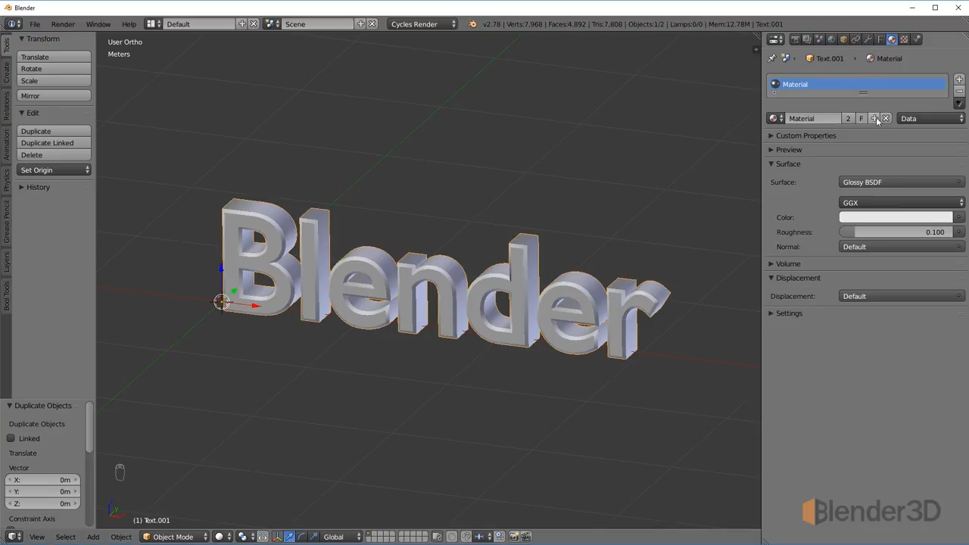The width and height of the screenshot is (969, 545).
Task: Remove the selected material slot
Action: point(959,91)
